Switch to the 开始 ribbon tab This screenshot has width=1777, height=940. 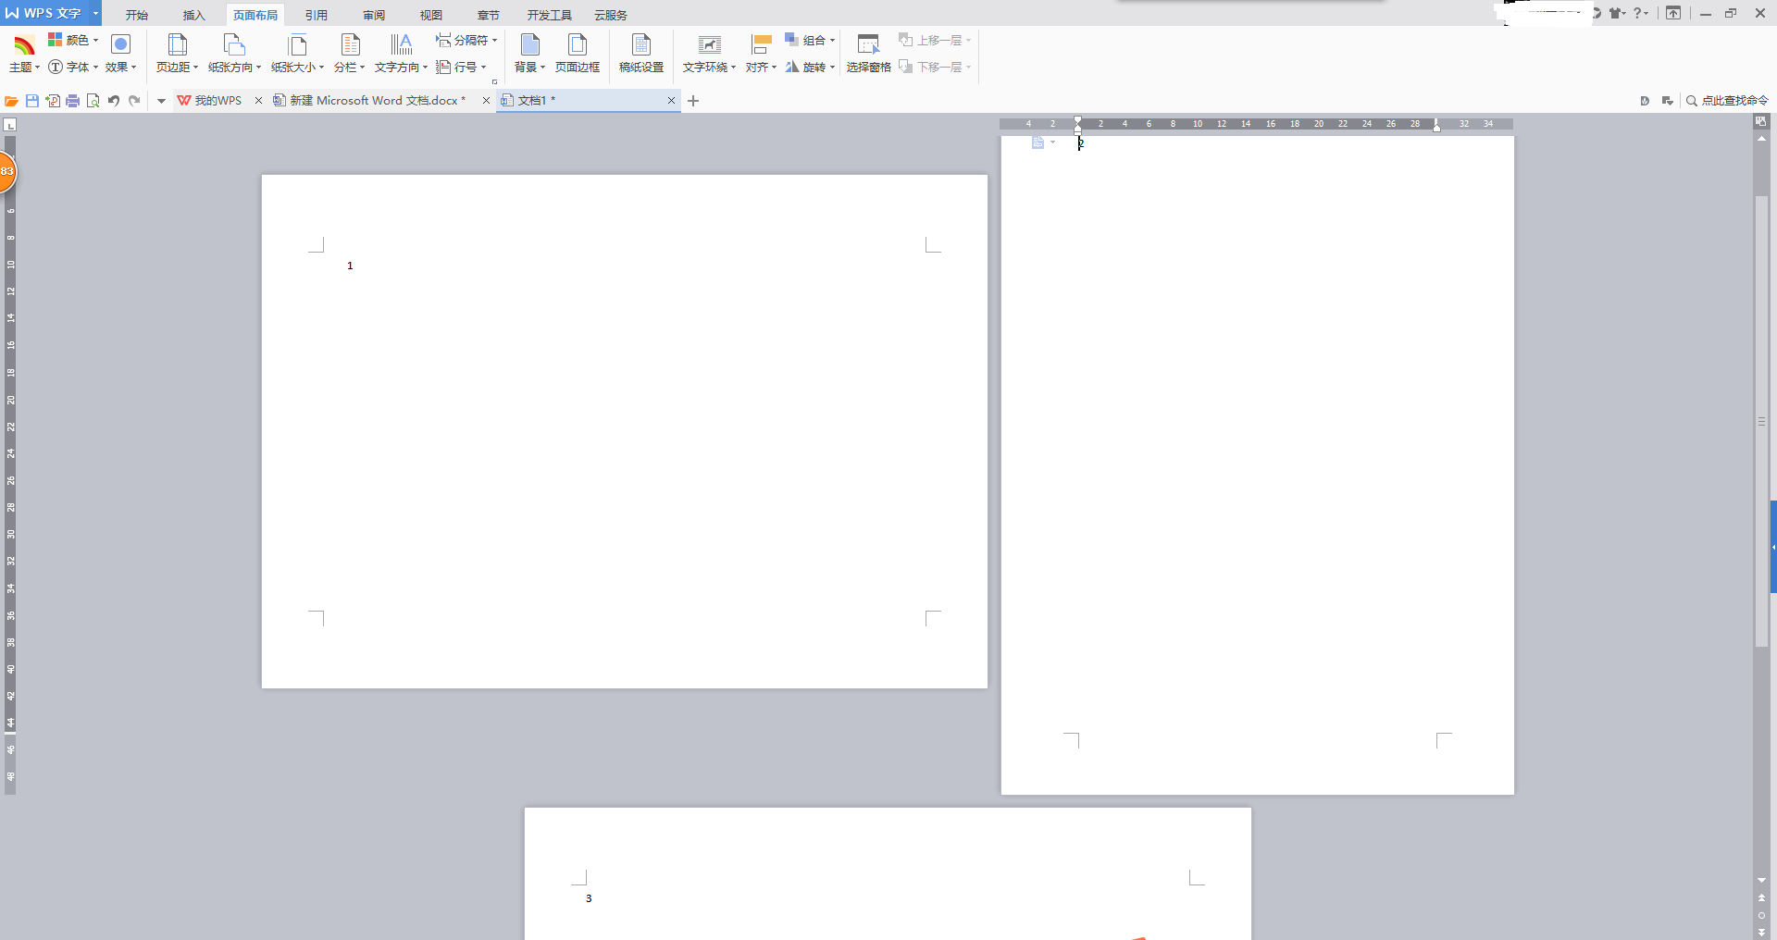coord(137,15)
